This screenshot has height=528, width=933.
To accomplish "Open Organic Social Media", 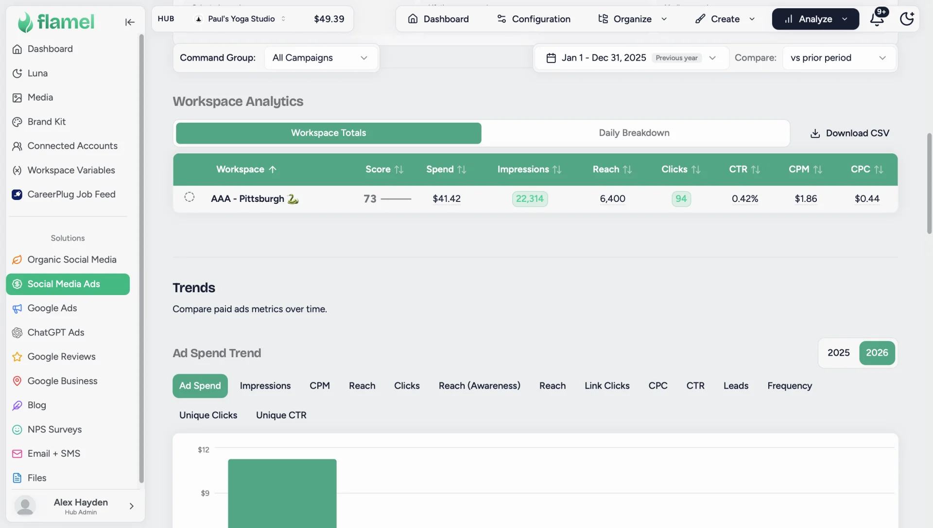I will 68,260.
